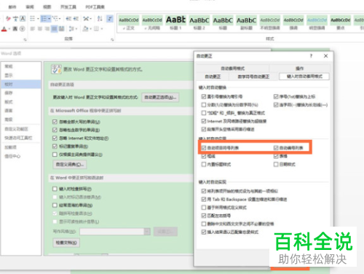Click the decrease indent icon
This screenshot has height=274, width=364.
(68, 18)
